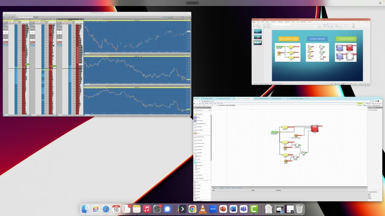Image resolution: width=385 pixels, height=216 pixels.
Task: Add a new desktop with plus button
Action: tap(380, 3)
